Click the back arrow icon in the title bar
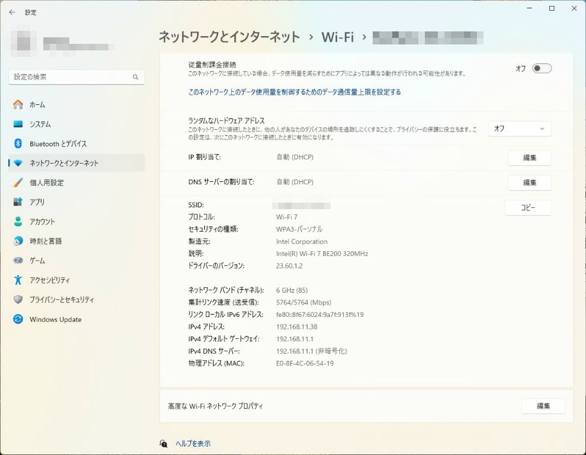 click(x=12, y=12)
